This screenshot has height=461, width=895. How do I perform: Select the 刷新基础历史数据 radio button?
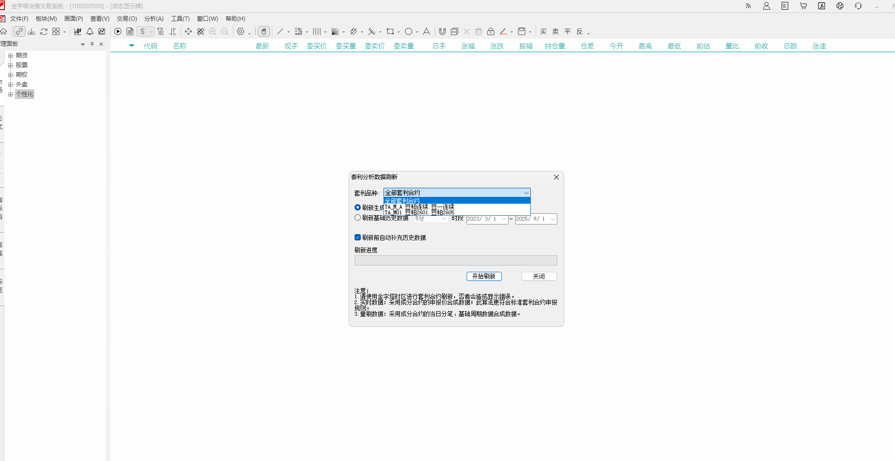coord(357,218)
